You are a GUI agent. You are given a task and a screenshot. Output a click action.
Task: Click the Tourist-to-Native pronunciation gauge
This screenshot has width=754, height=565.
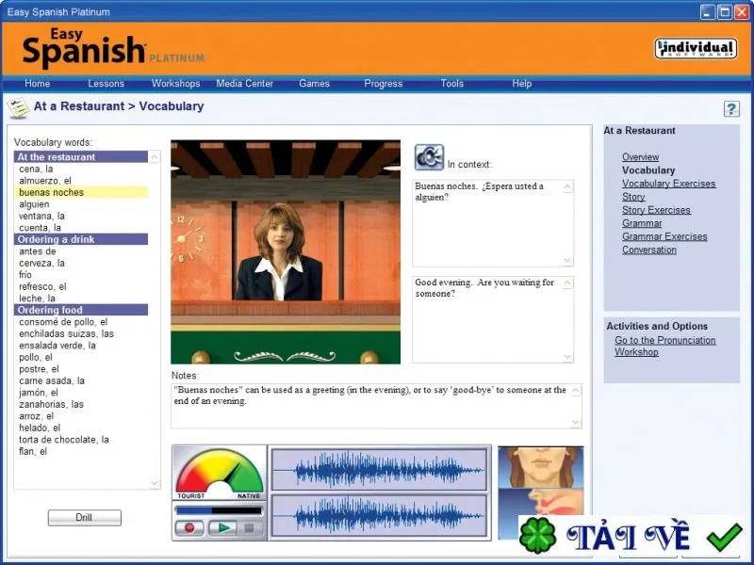(220, 474)
